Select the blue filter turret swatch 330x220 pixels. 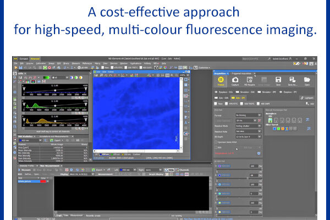274,129
